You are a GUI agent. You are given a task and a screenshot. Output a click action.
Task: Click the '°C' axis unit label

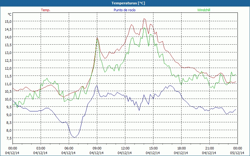pos(10,14)
